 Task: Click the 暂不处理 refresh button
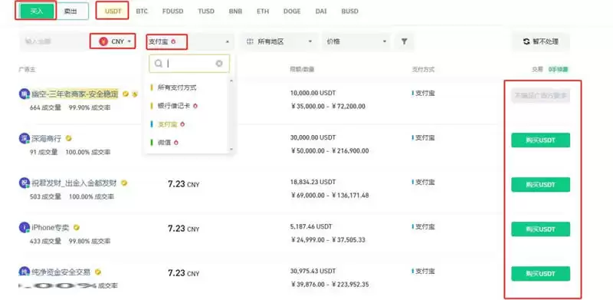[541, 41]
